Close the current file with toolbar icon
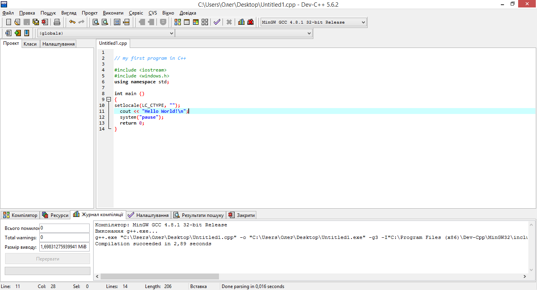 coord(45,22)
